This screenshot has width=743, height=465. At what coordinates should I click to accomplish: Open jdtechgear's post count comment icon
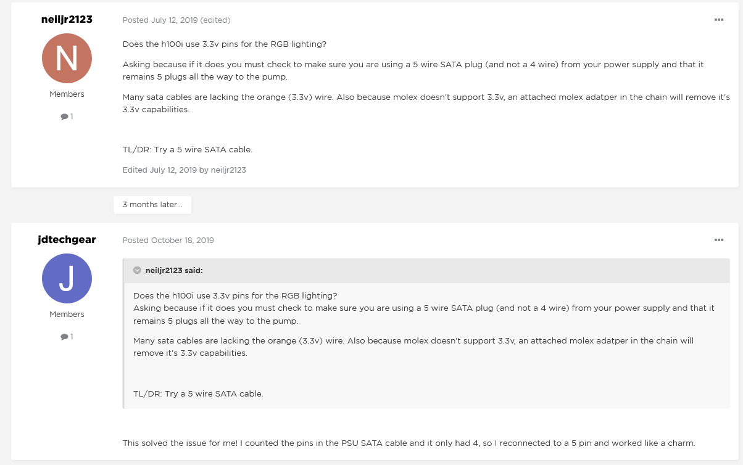coord(64,337)
